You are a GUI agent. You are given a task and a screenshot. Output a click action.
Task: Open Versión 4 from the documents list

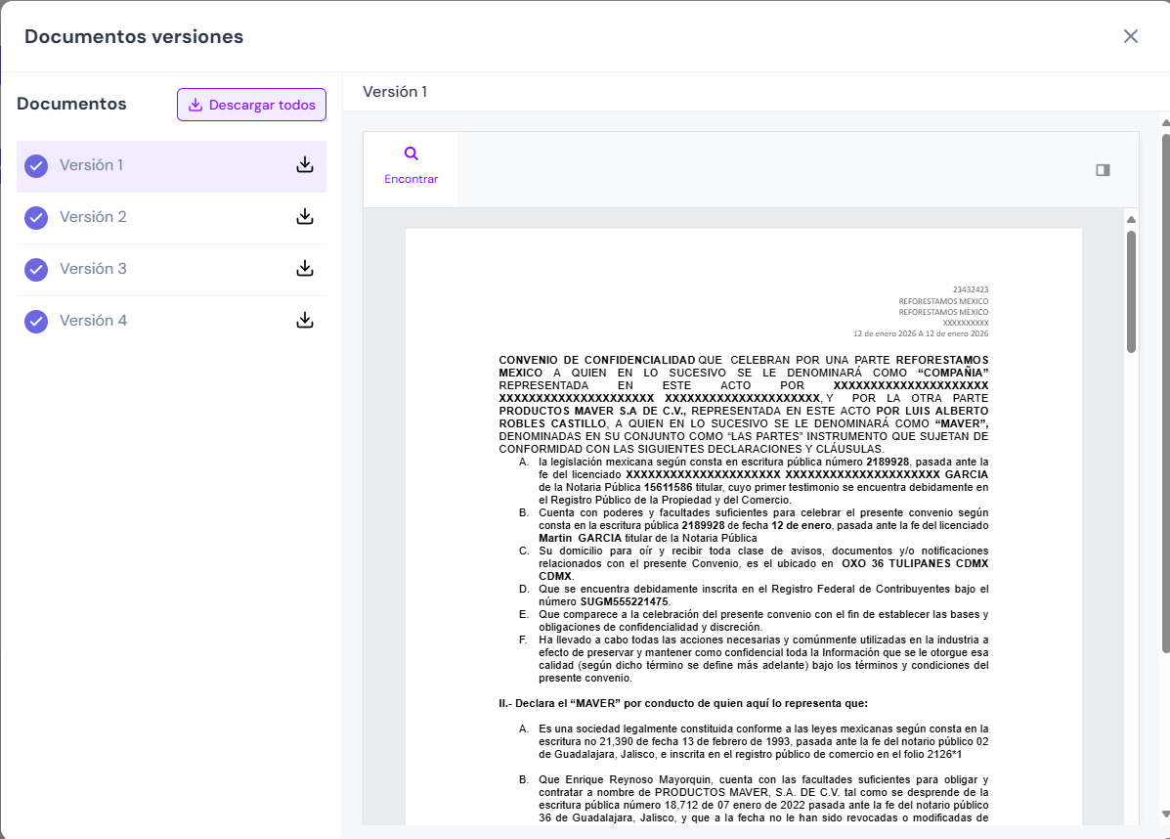(94, 321)
